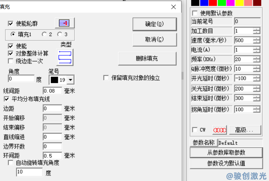Select the magenta pen color swatch
269x181 pixels.
(231, 3)
